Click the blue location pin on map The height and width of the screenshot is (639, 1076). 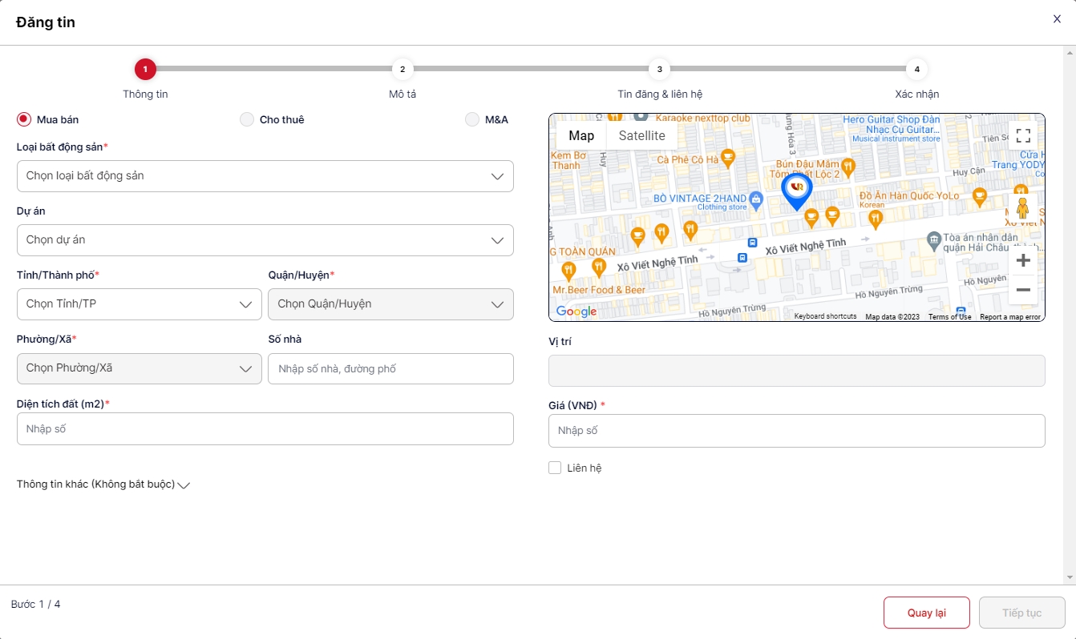pyautogui.click(x=796, y=189)
